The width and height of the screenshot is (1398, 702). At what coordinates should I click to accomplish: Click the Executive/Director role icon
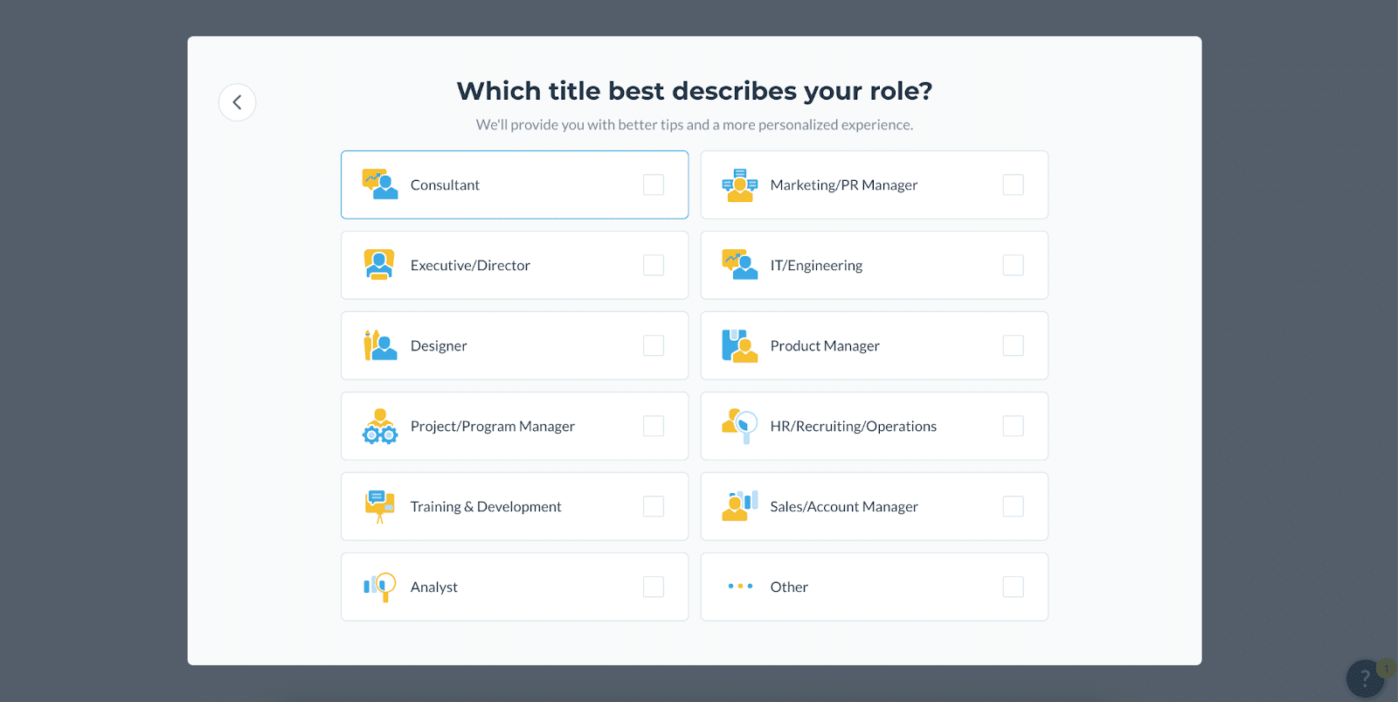379,265
